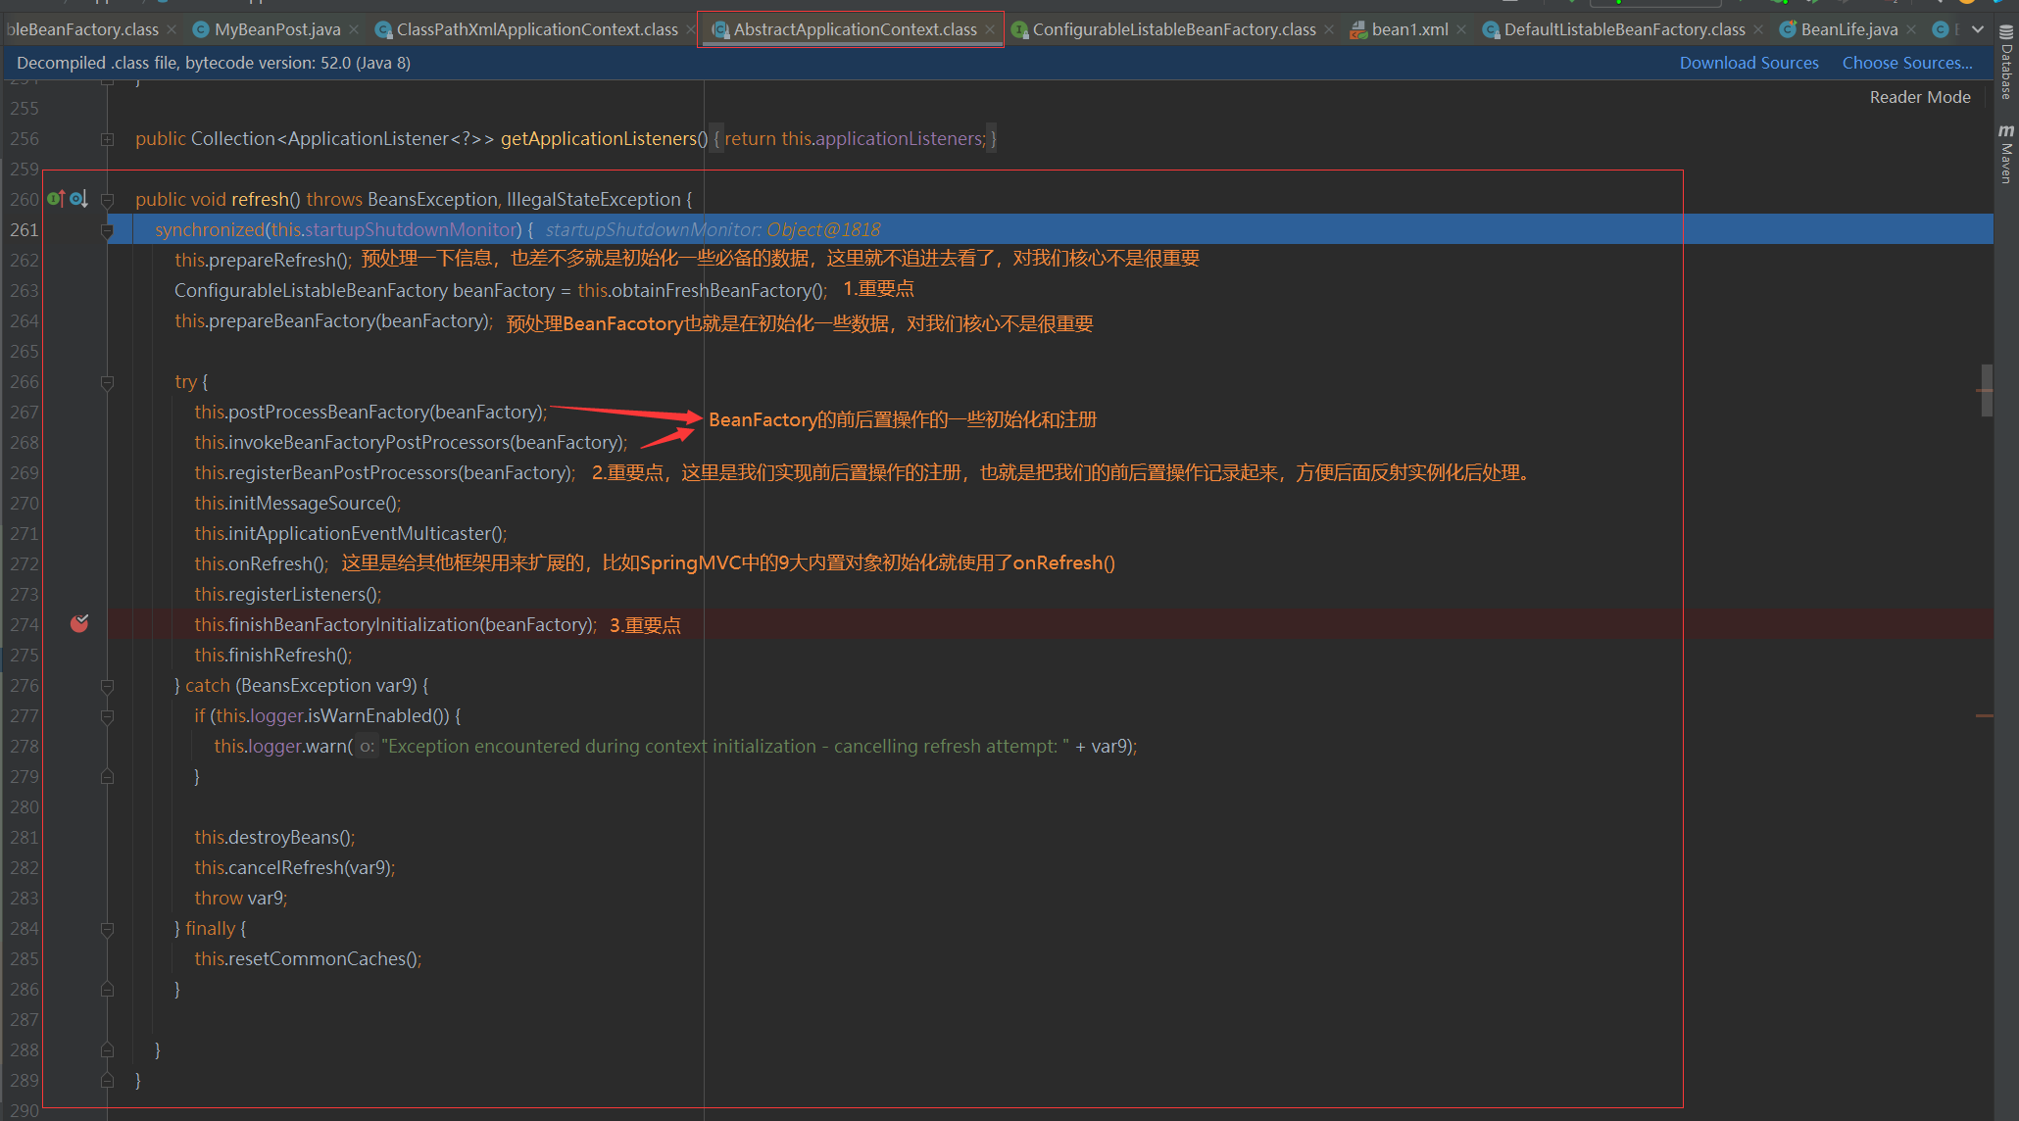Click on finishRefresh call
Screen dimensions: 2019x1121
(x=273, y=655)
